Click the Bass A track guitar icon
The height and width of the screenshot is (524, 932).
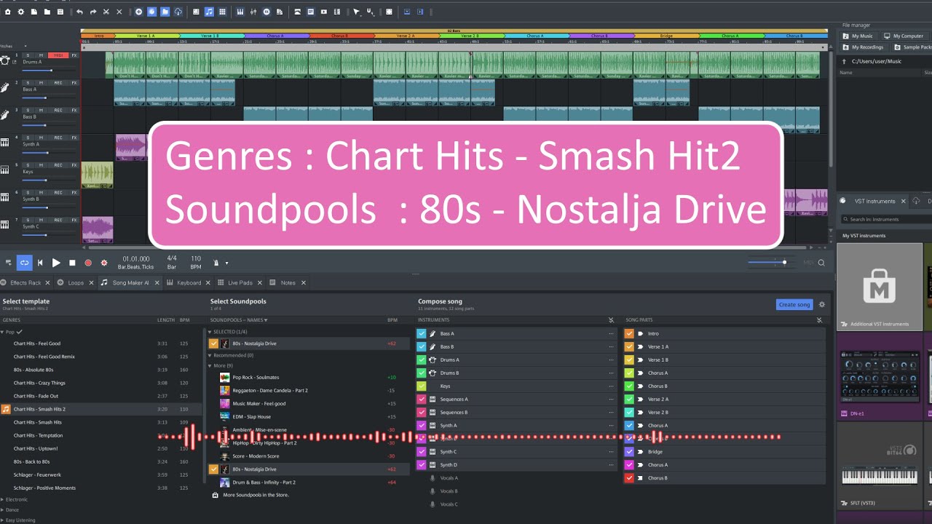point(4,88)
